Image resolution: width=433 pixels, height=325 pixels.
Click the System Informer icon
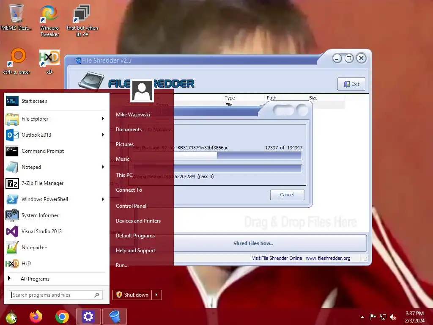point(12,215)
